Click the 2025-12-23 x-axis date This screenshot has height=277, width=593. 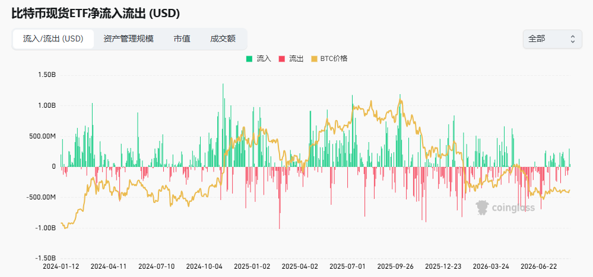coord(443,266)
